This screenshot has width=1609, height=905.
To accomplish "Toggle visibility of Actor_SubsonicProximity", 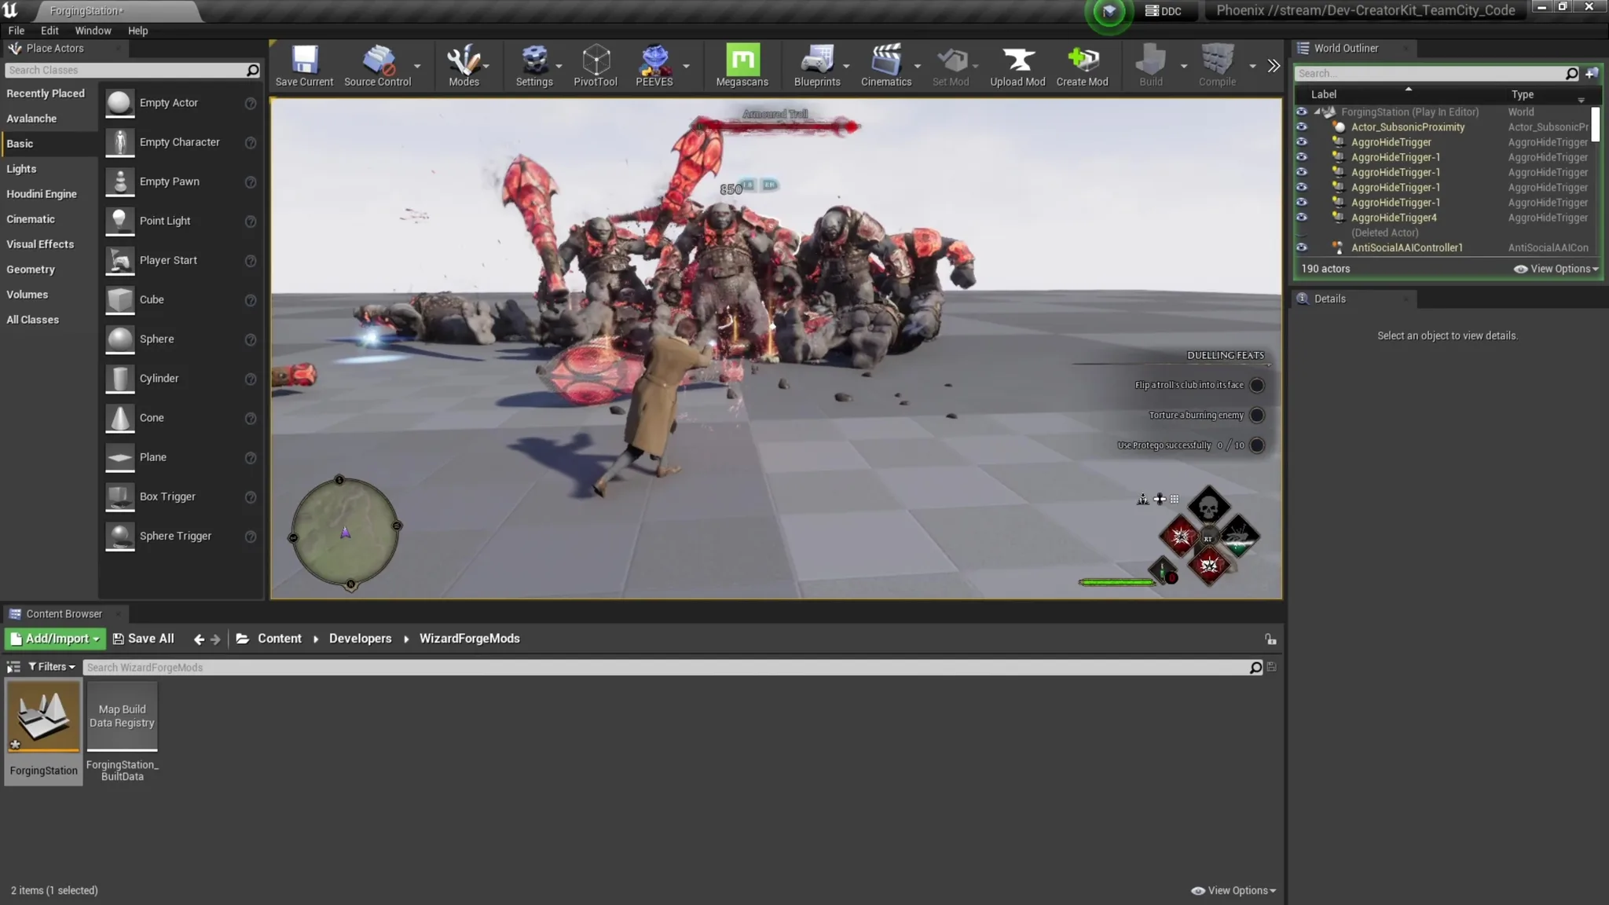I will pos(1302,127).
